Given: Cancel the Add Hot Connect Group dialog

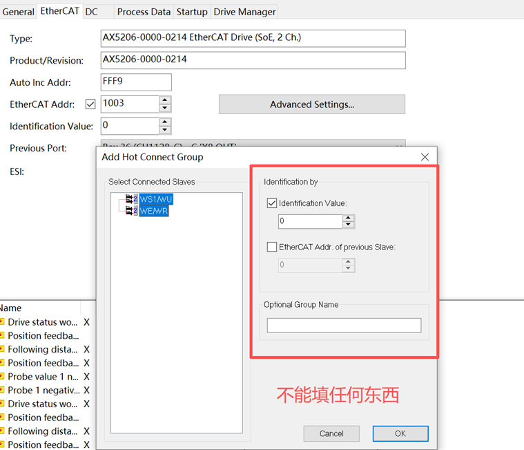Looking at the screenshot, I should (331, 433).
